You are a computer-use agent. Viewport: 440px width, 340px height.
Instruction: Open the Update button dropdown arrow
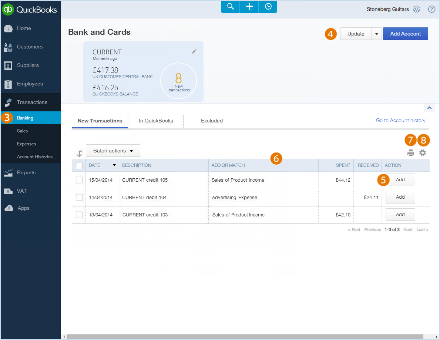coord(376,33)
